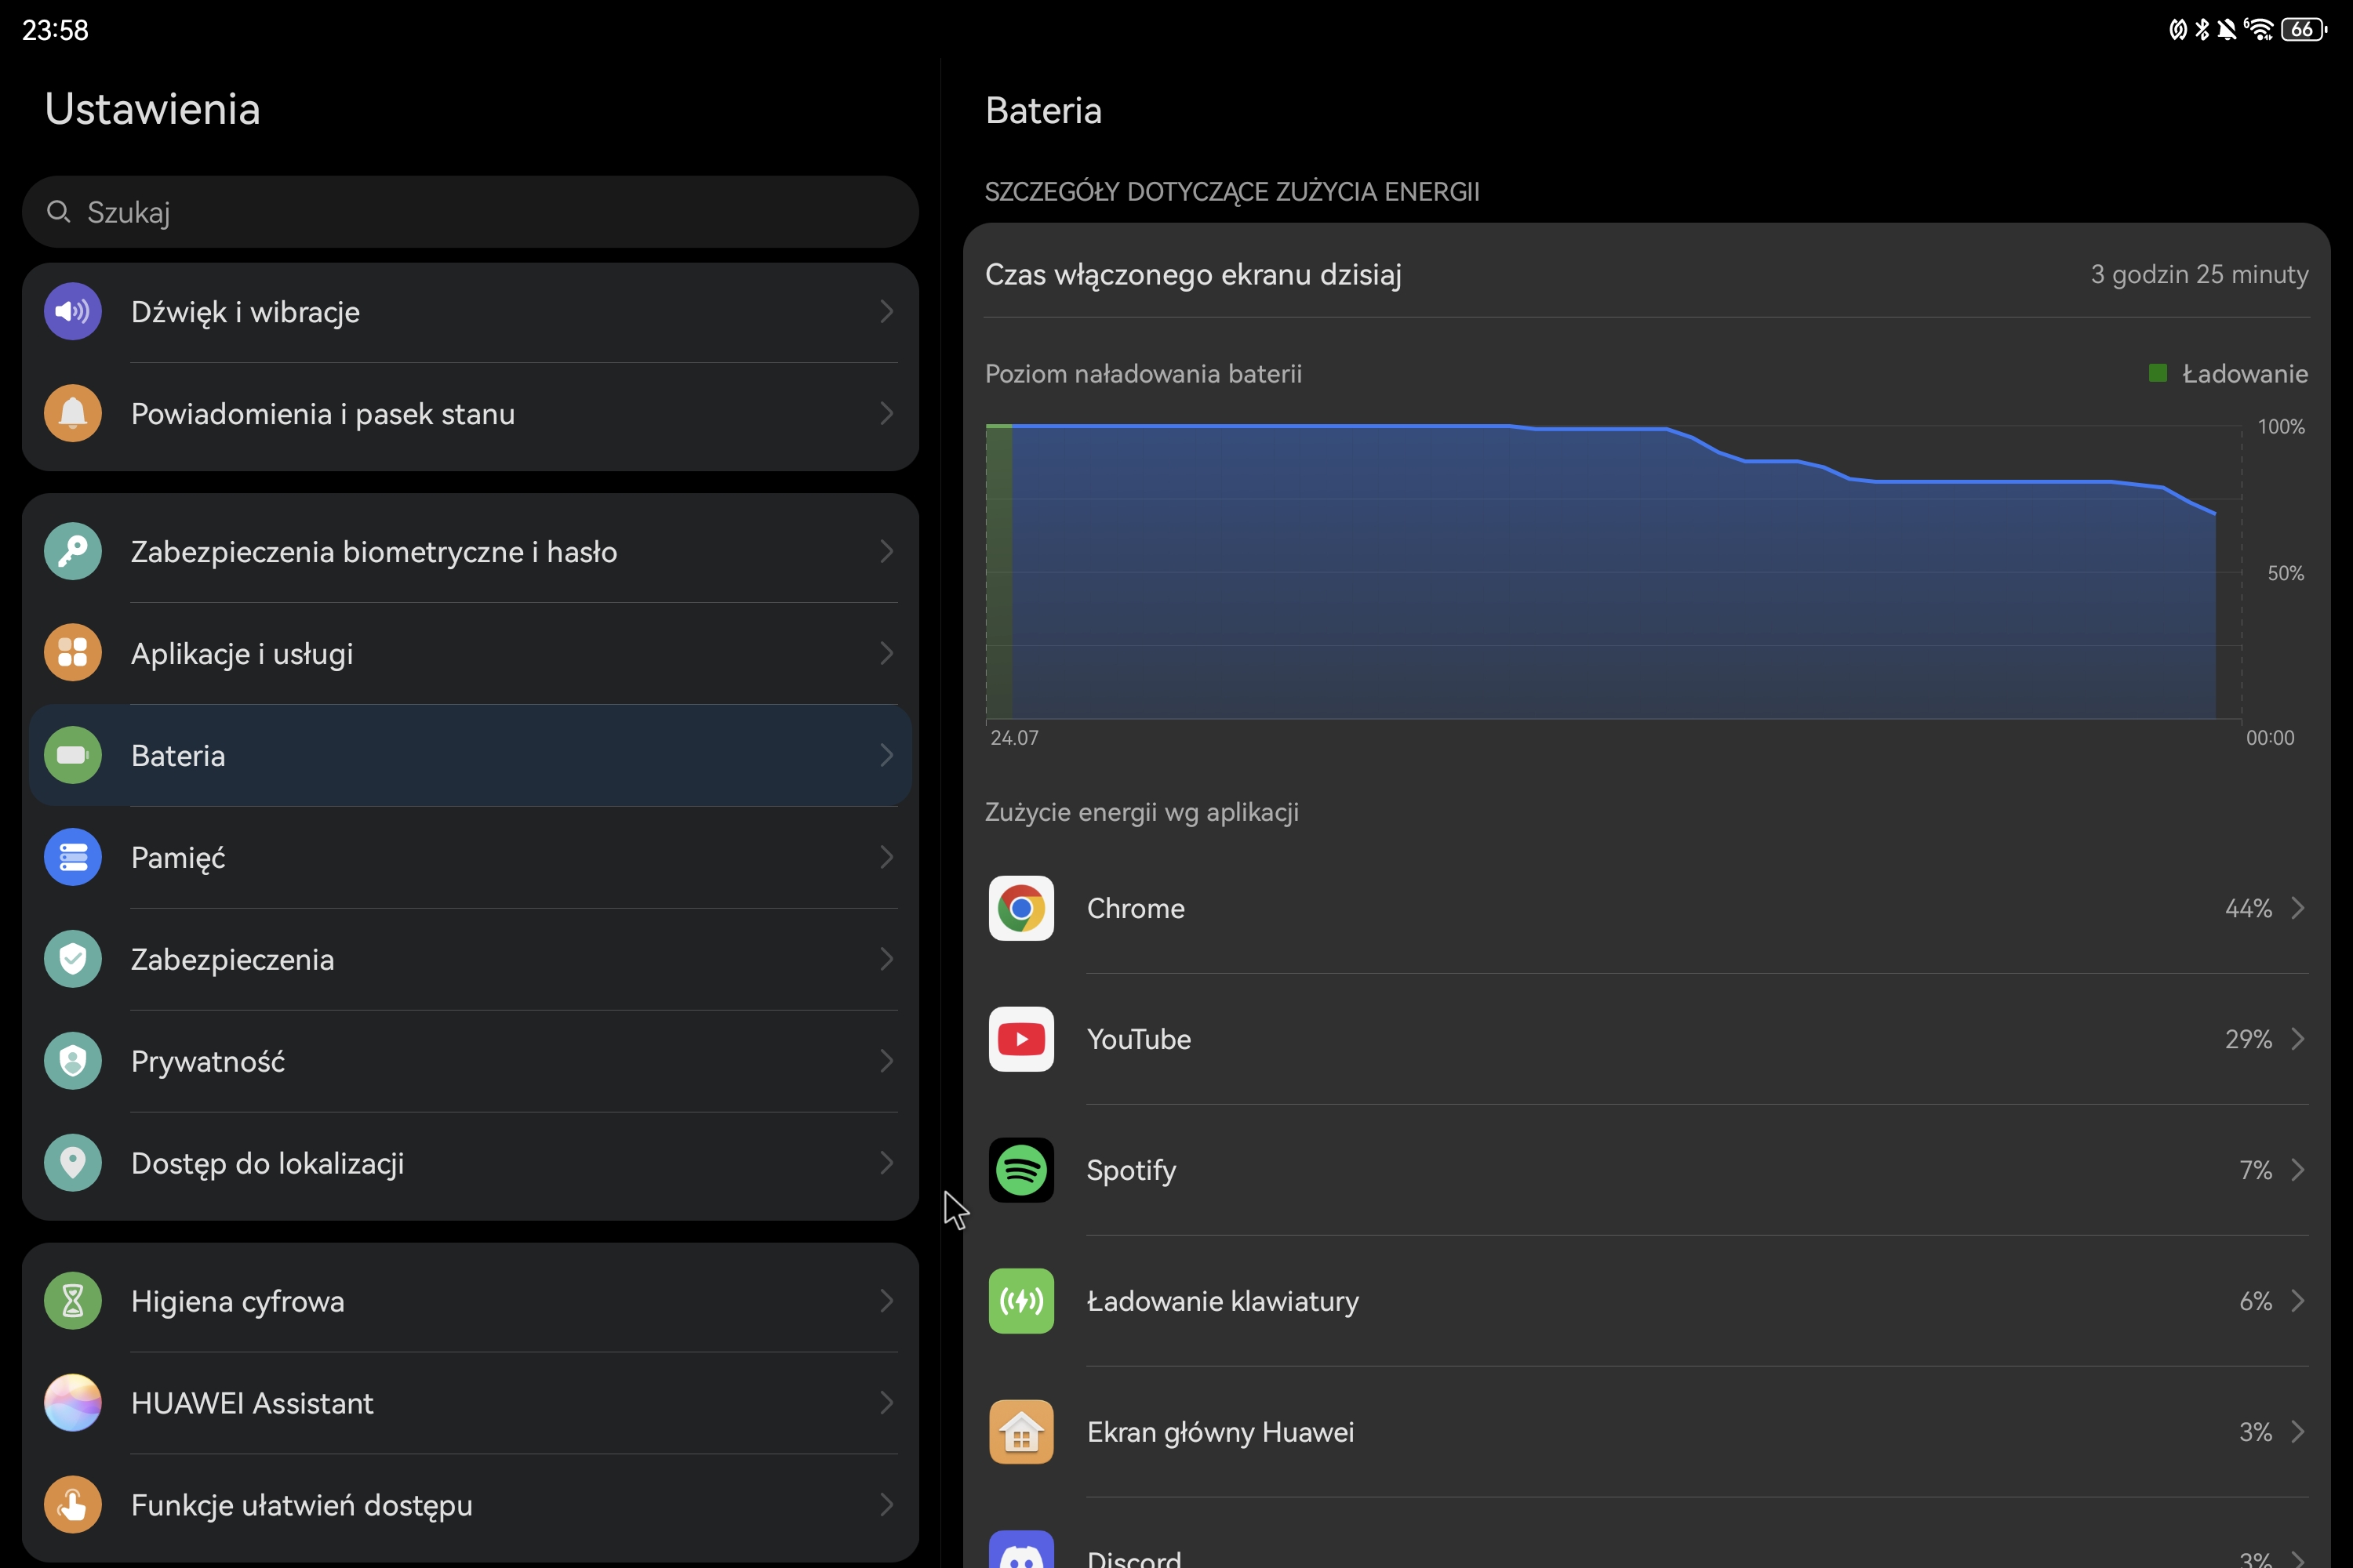Screen dimensions: 2353x1568
Task: Tap the 23:58 clock in status bar
Action: click(x=55, y=30)
